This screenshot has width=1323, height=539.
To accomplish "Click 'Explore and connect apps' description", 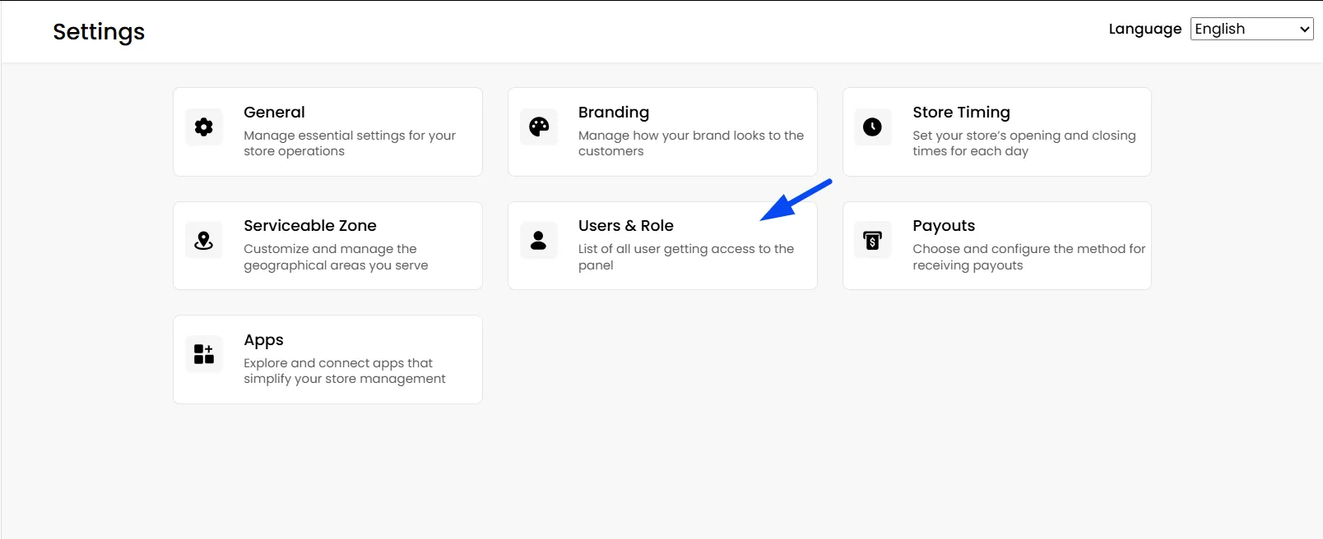I will pos(345,371).
